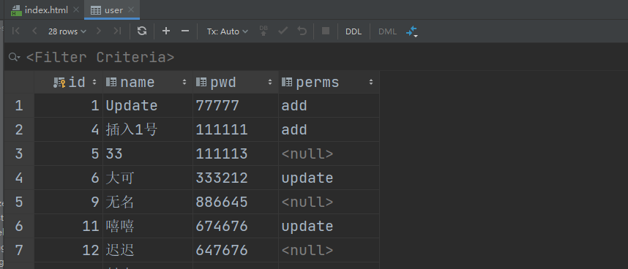Click the filter search magnifier icon
Image resolution: width=628 pixels, height=269 pixels.
click(14, 57)
